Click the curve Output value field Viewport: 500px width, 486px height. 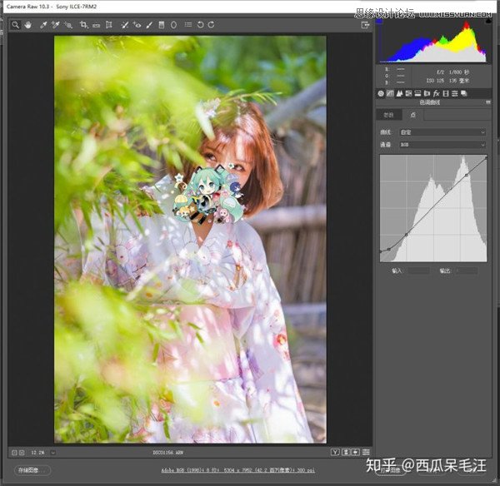[467, 270]
